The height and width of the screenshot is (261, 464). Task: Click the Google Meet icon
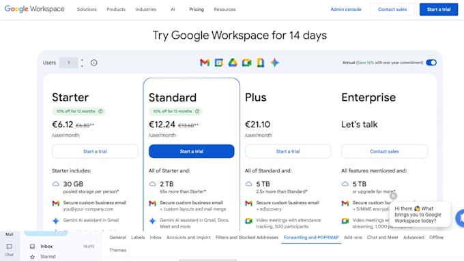246,63
